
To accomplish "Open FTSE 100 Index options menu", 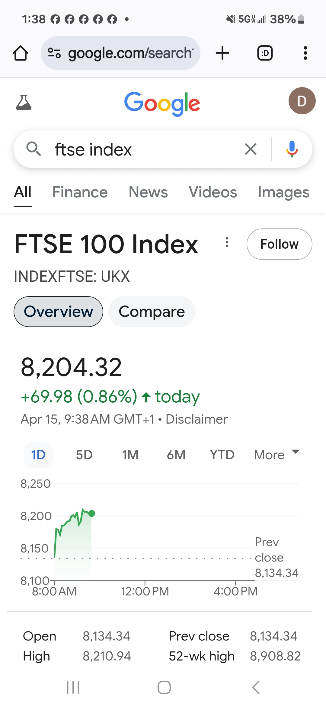I will coord(227,242).
